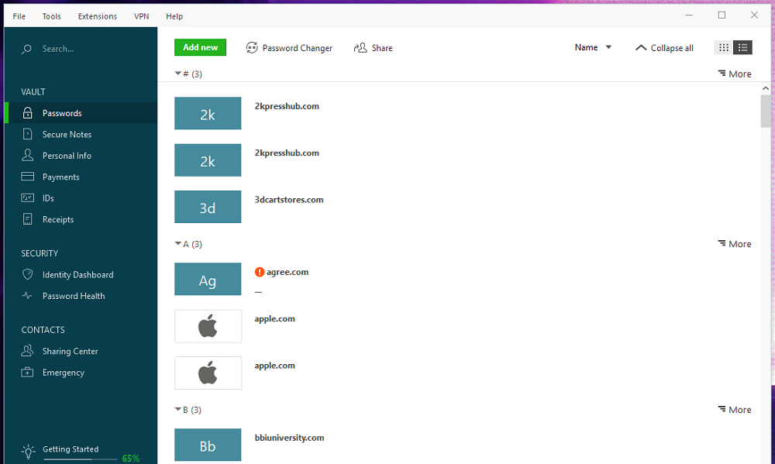Screen dimensions: 775x464
Task: Open the Identity Dashboard
Action: (x=77, y=274)
